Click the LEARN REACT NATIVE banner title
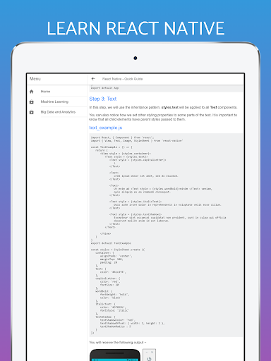The image size is (271, 361). tap(135, 28)
